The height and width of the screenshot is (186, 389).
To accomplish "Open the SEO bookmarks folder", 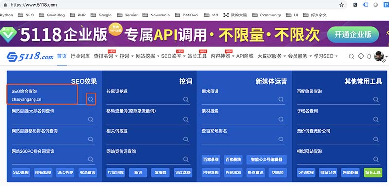I will coord(26,15).
